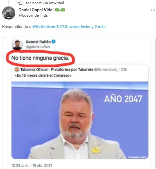Click the blue verified badge
The height and width of the screenshot is (169, 156).
tap(54, 42)
